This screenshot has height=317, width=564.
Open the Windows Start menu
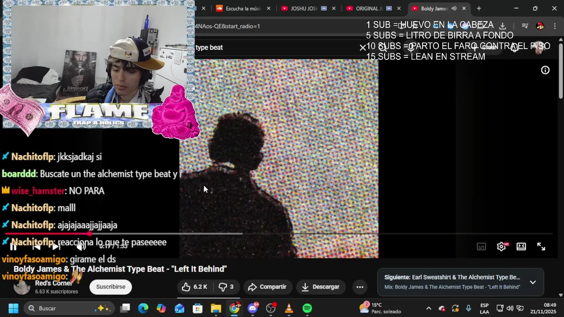pyautogui.click(x=13, y=308)
